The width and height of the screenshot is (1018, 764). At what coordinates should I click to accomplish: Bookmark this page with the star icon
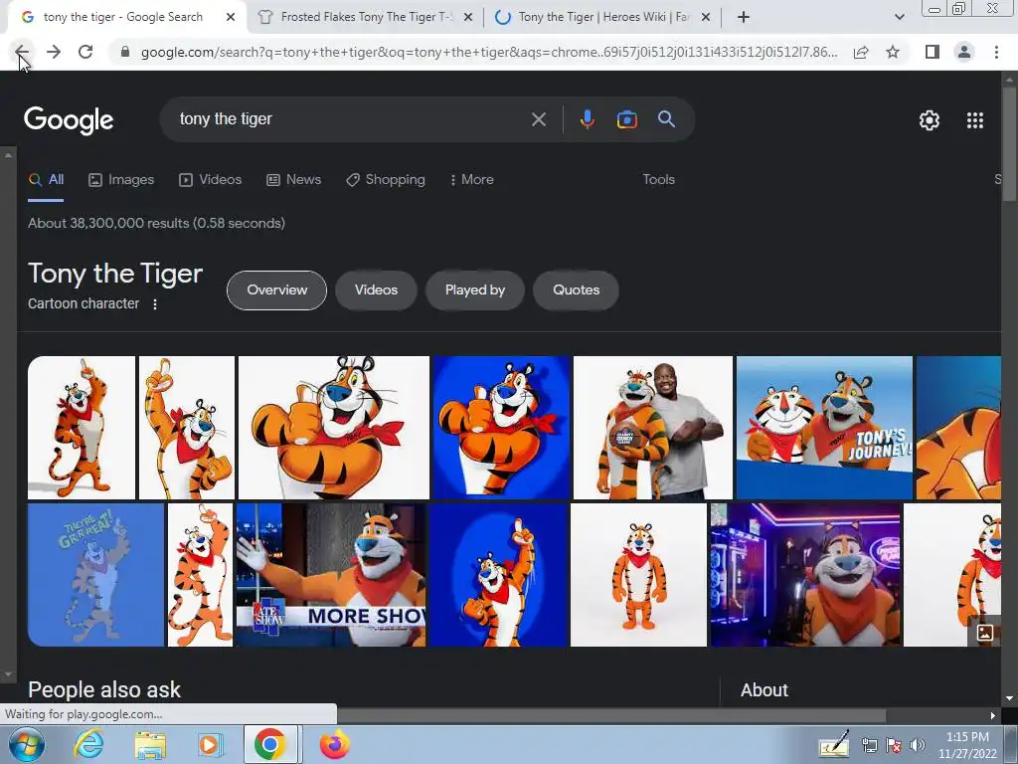893,52
